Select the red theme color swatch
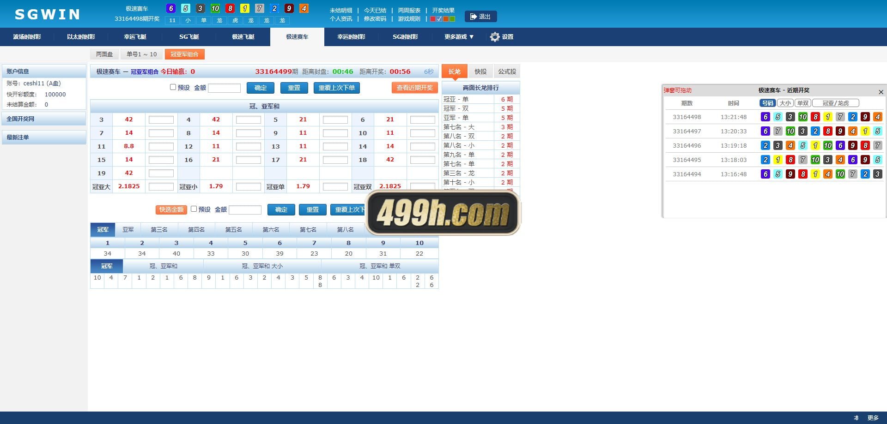This screenshot has height=424, width=887. [x=433, y=19]
